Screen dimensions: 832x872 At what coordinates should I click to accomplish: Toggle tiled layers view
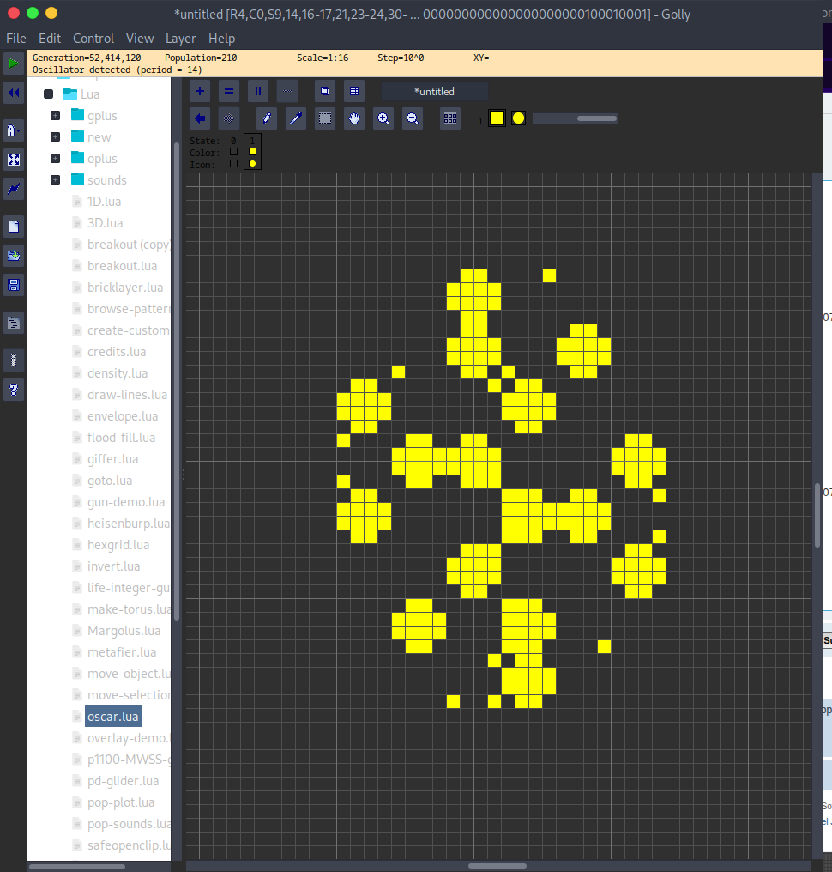pos(354,91)
